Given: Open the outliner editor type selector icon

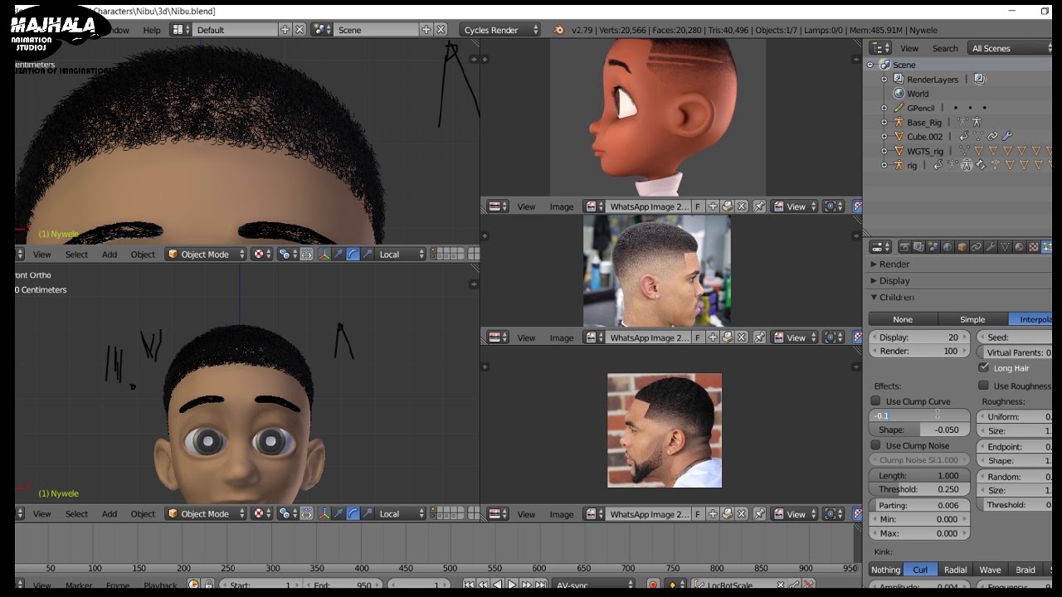Looking at the screenshot, I should click(x=880, y=48).
